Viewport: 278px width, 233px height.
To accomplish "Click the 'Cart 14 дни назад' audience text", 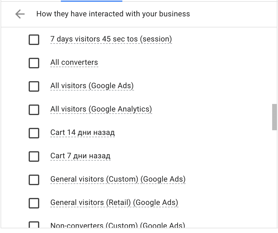I will click(x=83, y=133).
